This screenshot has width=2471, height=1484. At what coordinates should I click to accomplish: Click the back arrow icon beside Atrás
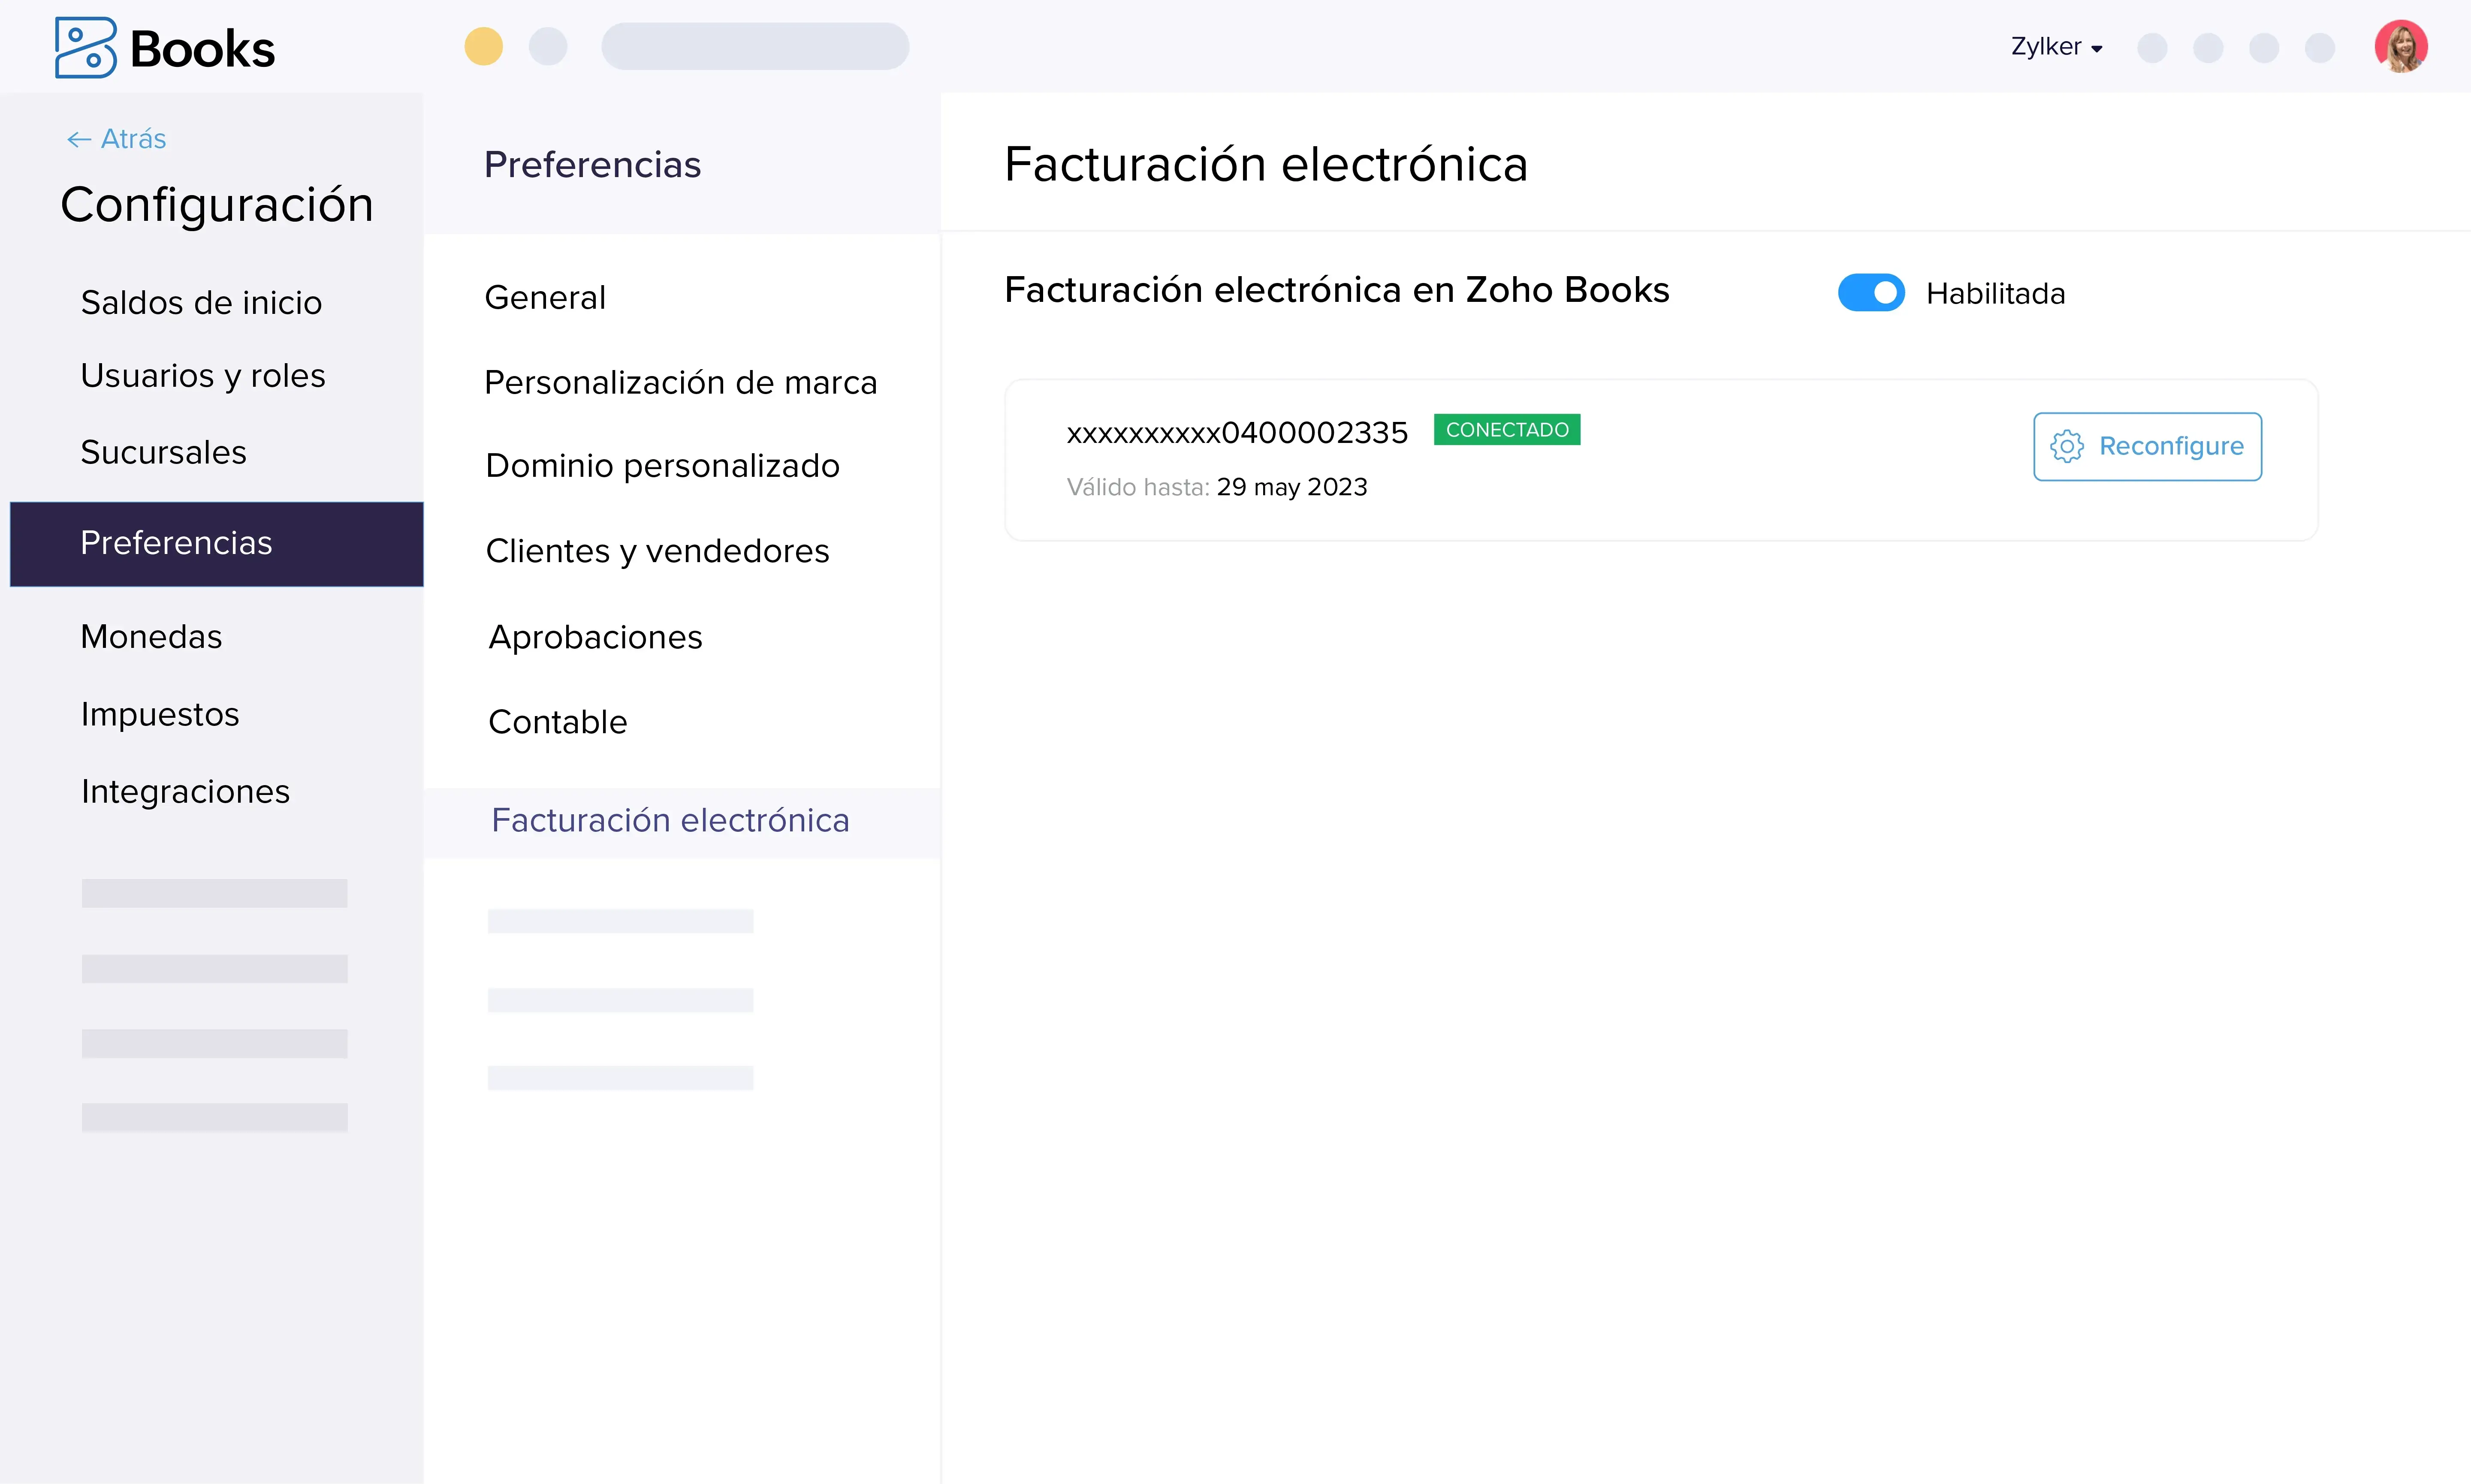[x=78, y=139]
